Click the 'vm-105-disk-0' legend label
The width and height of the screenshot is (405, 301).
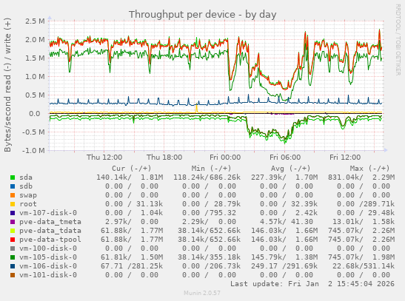point(48,257)
